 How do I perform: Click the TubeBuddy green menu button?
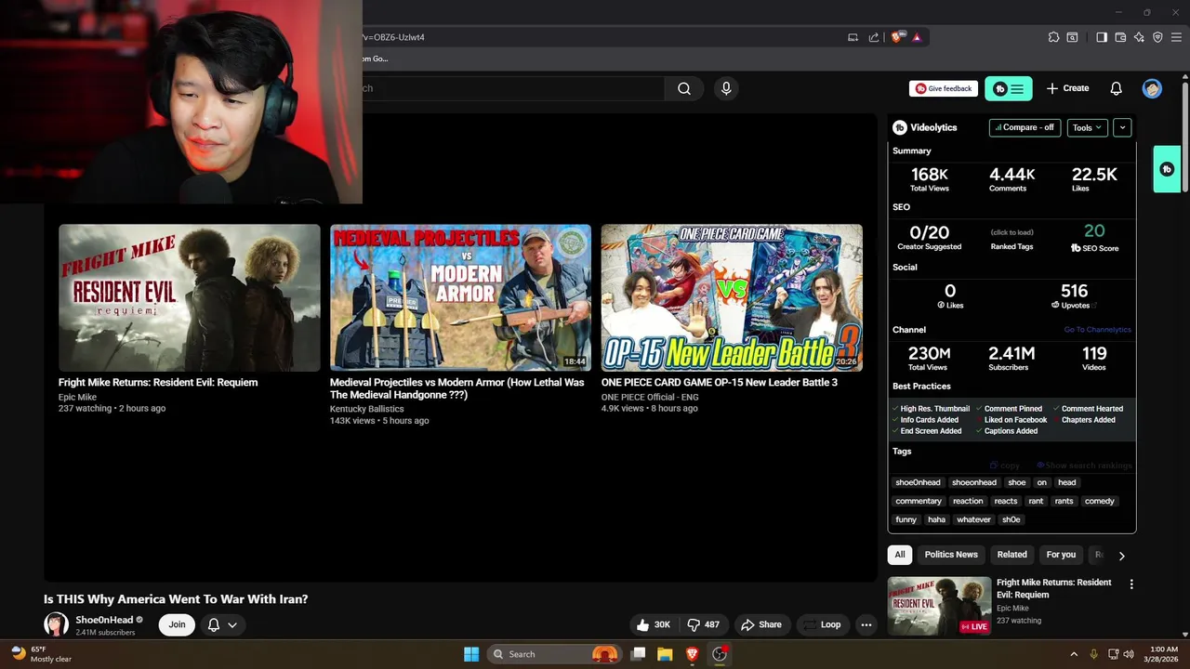tap(1009, 88)
